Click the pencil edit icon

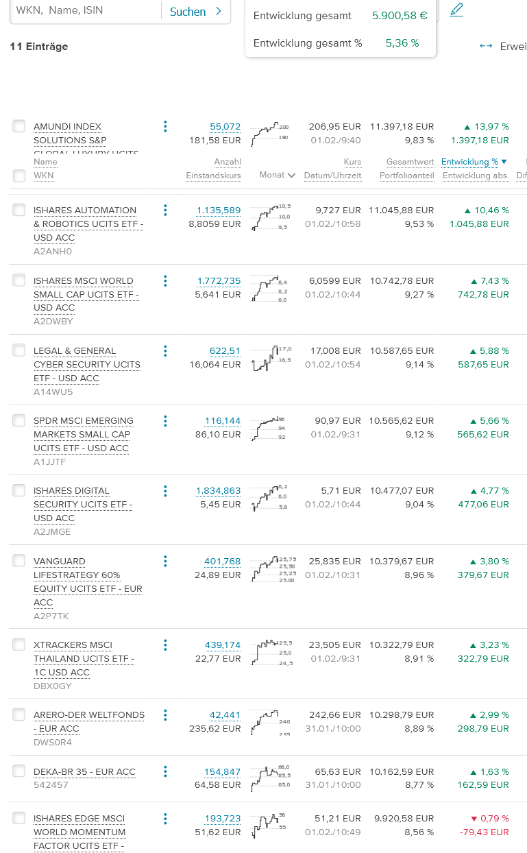click(x=456, y=10)
